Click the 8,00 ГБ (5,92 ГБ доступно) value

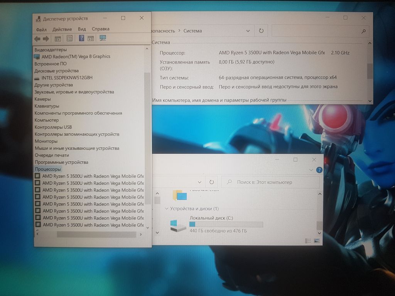pyautogui.click(x=246, y=62)
